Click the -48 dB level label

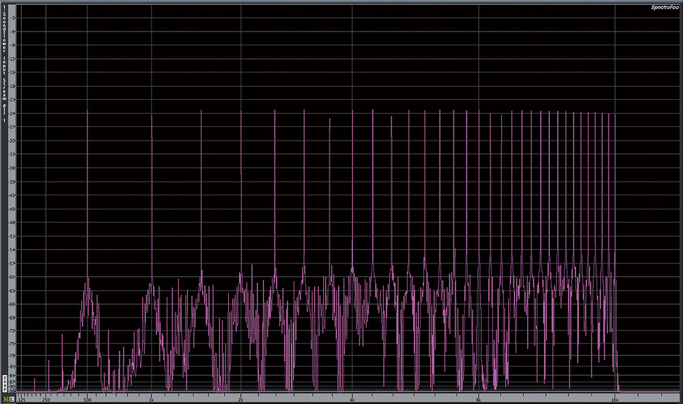[x=12, y=222]
